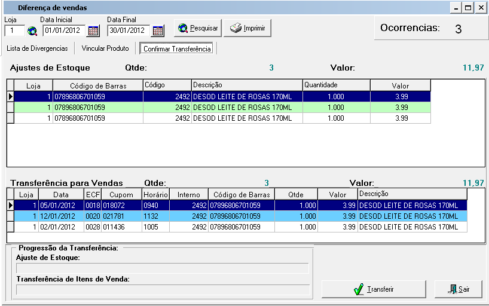Select the sale row dated 12/01/2012
489x306 pixels.
click(241, 216)
